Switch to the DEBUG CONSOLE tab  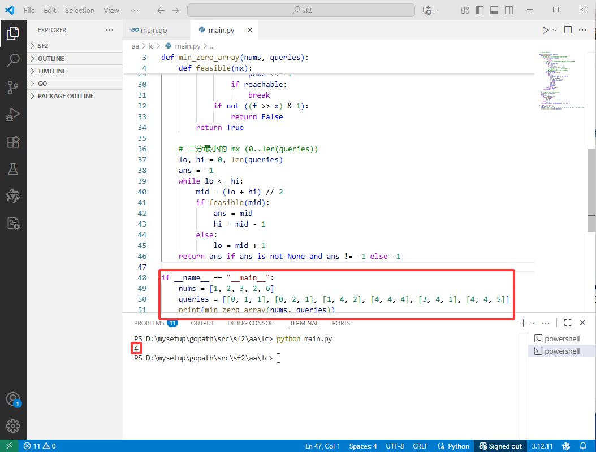point(252,323)
